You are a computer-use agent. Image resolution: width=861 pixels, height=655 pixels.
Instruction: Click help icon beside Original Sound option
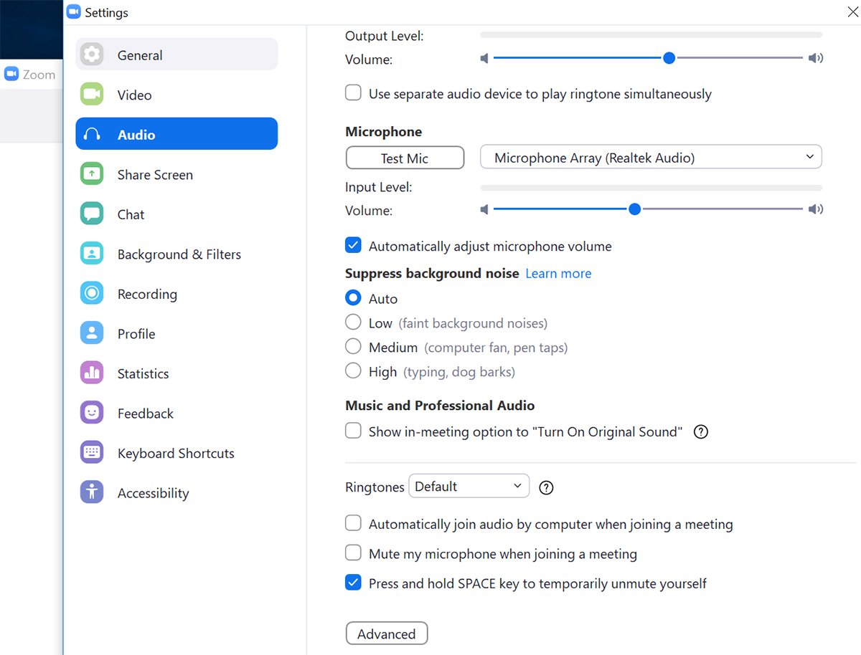pyautogui.click(x=701, y=432)
